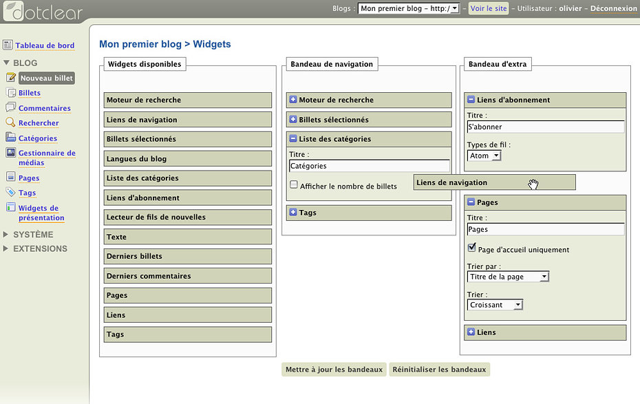
Task: Click the Commentaires speech bubble icon
Action: point(10,107)
